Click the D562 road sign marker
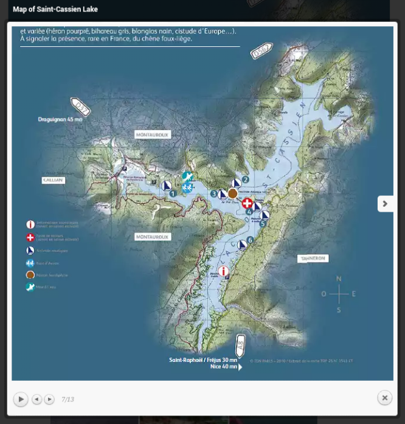 tap(261, 51)
